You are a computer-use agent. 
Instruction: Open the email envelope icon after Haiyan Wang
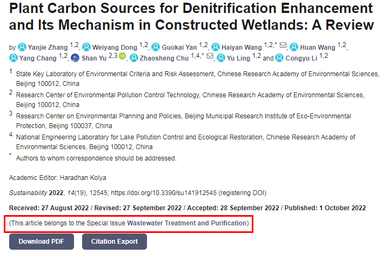[283, 47]
